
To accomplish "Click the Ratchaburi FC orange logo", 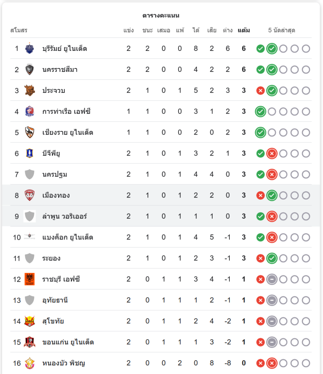I will [30, 279].
